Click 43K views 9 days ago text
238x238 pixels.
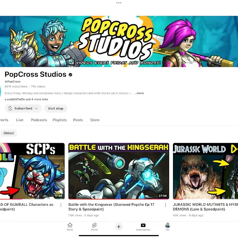[x=188, y=215]
